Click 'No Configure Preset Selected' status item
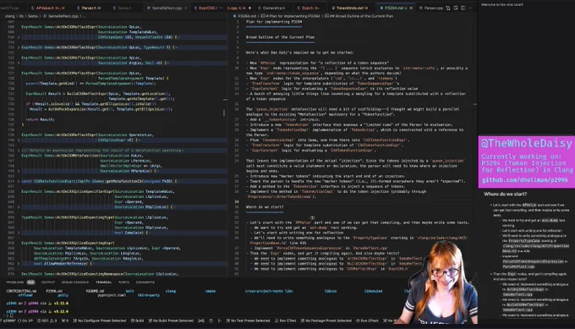Viewport: 575px width, 329px height. tap(100, 321)
